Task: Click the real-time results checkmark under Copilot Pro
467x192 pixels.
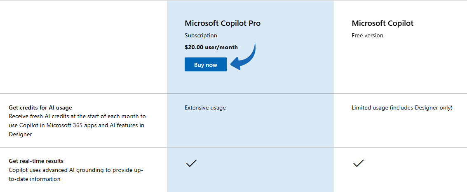Action: pos(191,163)
